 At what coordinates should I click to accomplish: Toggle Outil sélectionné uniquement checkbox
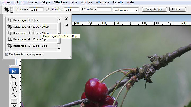click(x=7, y=54)
